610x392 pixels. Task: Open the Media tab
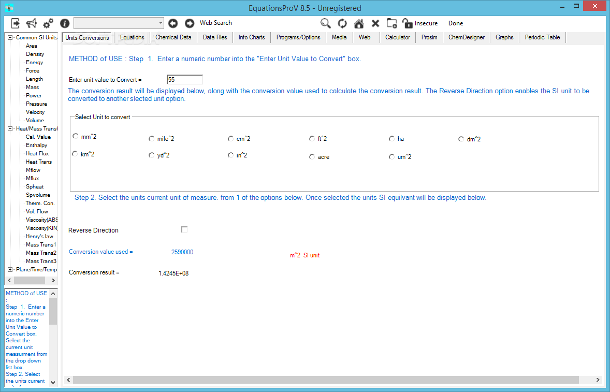pyautogui.click(x=339, y=37)
